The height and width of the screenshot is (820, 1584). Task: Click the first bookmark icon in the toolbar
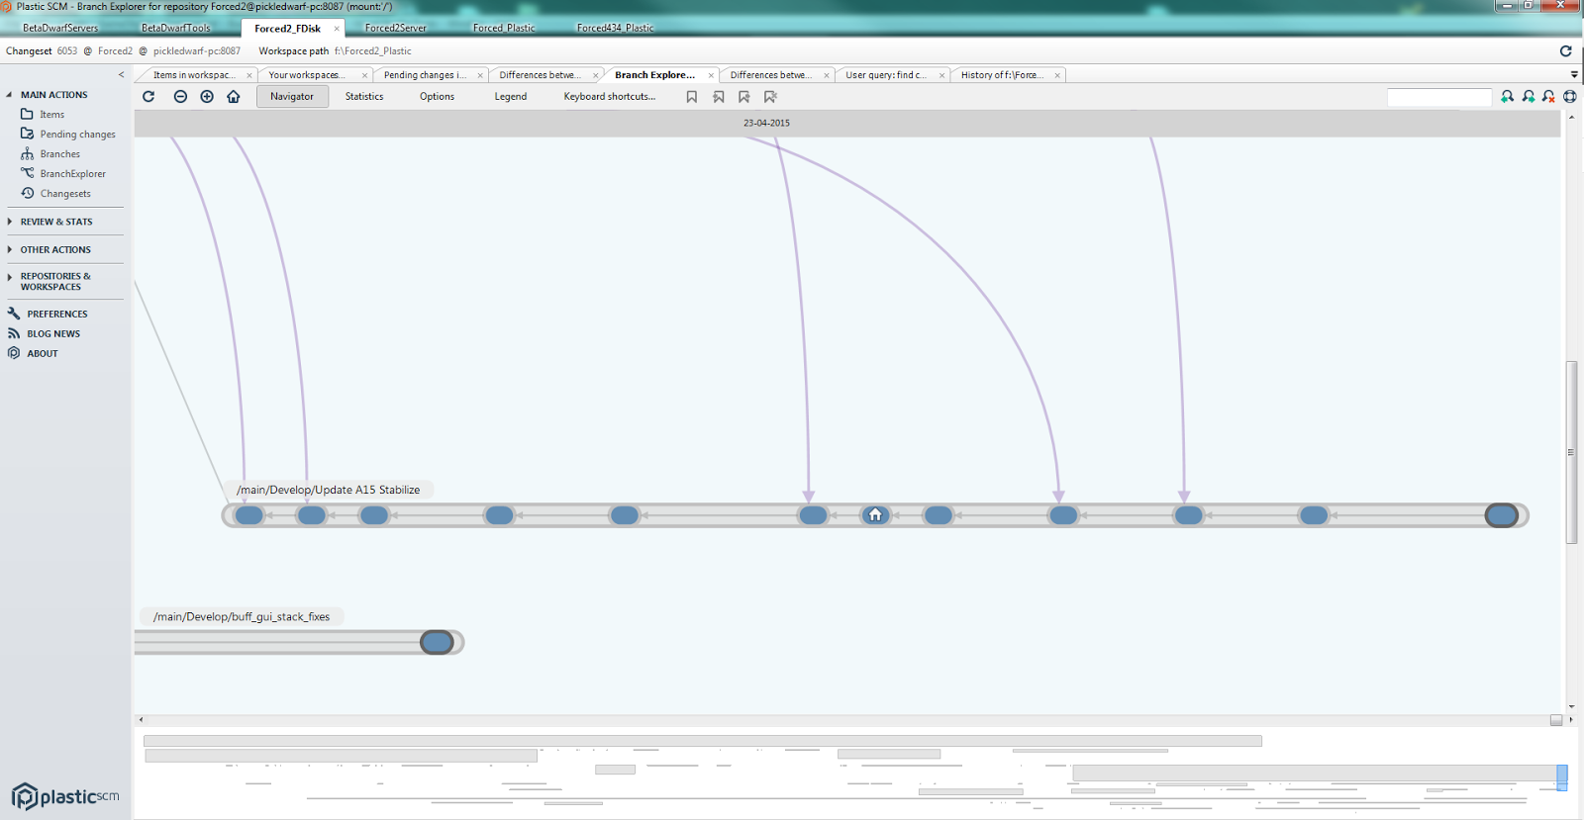coord(692,97)
